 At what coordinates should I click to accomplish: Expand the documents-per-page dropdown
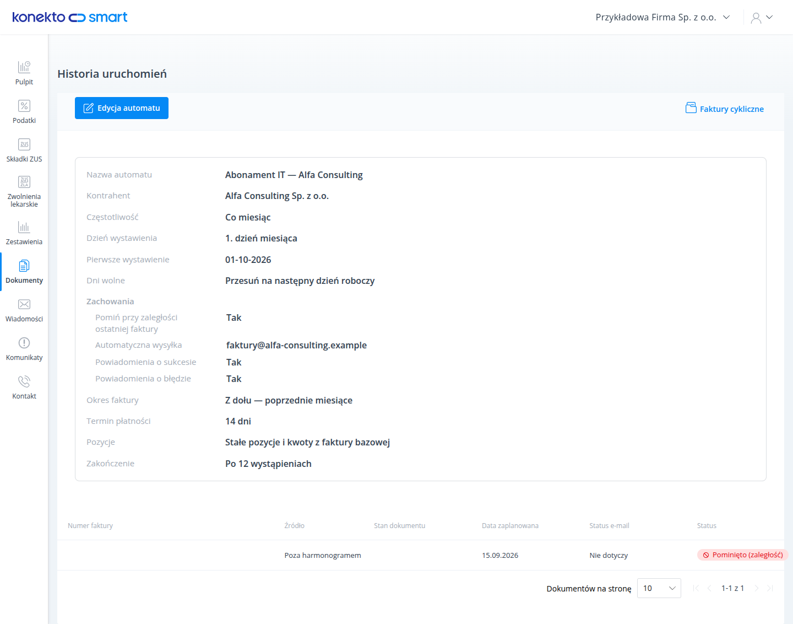tap(659, 588)
